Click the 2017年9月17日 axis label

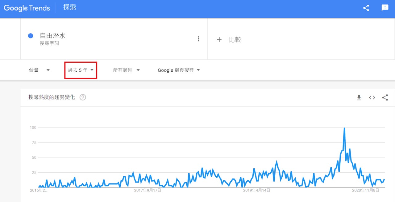[x=148, y=190]
